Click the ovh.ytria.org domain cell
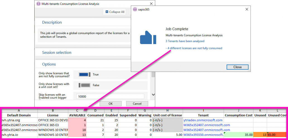The height and width of the screenshot is (140, 288). [20, 120]
